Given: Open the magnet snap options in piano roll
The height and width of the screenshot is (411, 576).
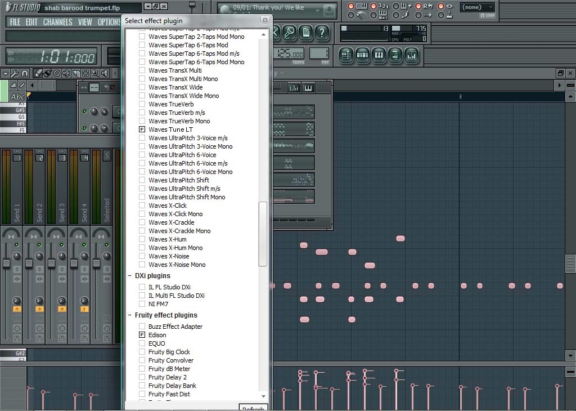Looking at the screenshot, I should (x=25, y=73).
